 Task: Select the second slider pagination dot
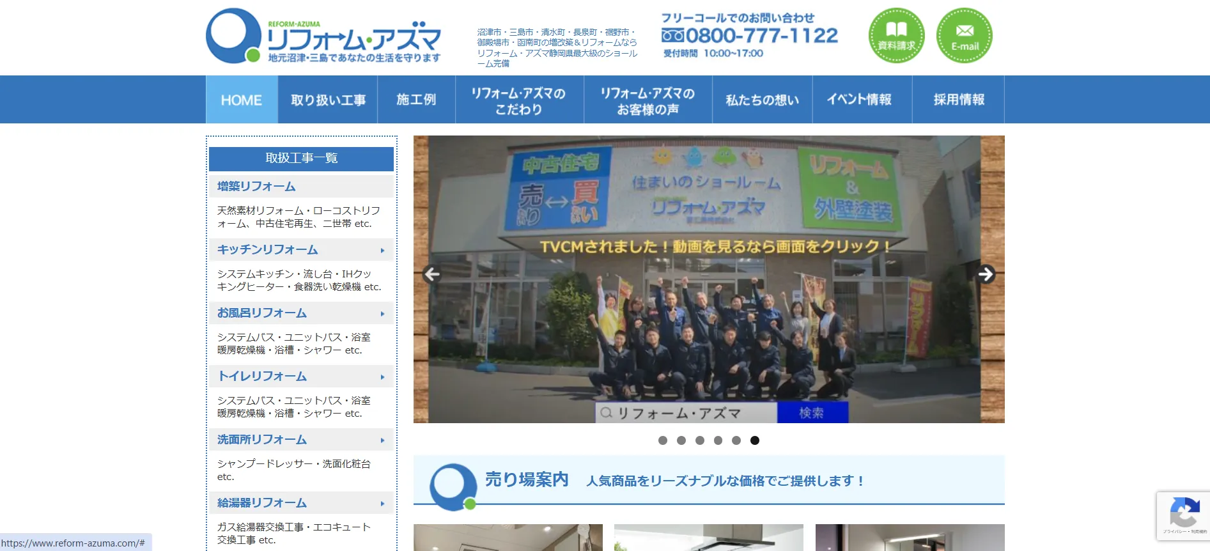(x=681, y=440)
